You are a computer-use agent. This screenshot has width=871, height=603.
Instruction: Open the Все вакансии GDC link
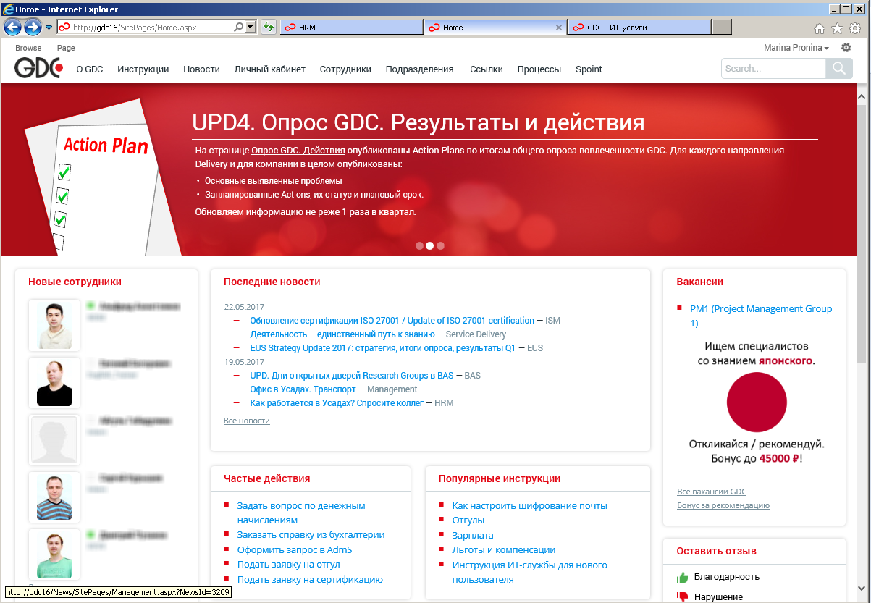coord(712,492)
